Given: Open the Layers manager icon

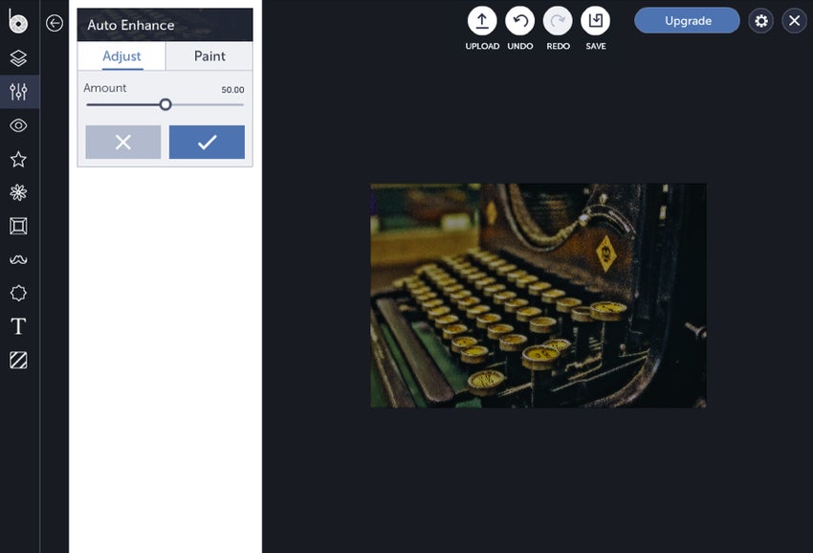Looking at the screenshot, I should pyautogui.click(x=19, y=58).
